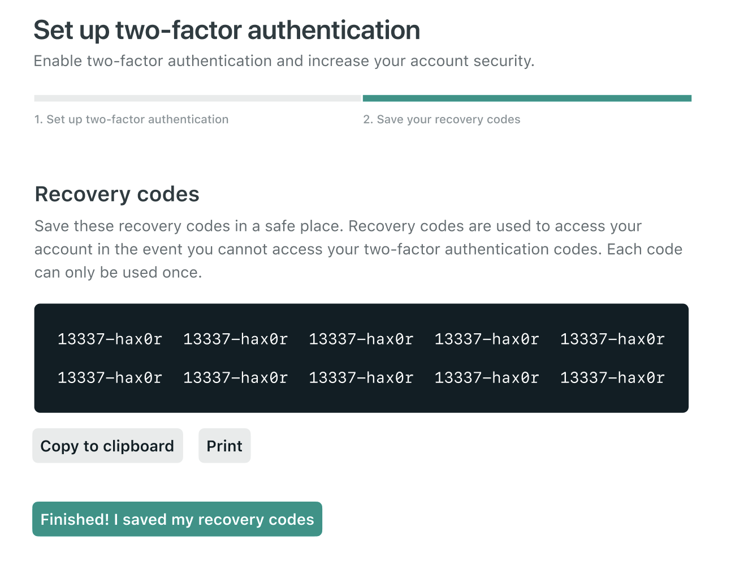Click the 'Copy to clipboard' button
The height and width of the screenshot is (566, 744).
pos(107,446)
